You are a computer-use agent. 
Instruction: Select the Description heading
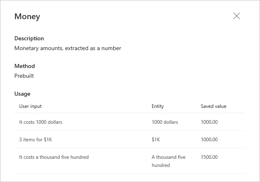[29, 38]
